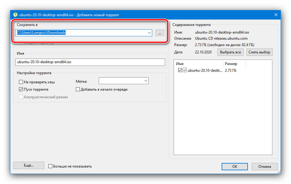291x184 pixels.
Task: Expand the save path dropdown
Action: [149, 33]
